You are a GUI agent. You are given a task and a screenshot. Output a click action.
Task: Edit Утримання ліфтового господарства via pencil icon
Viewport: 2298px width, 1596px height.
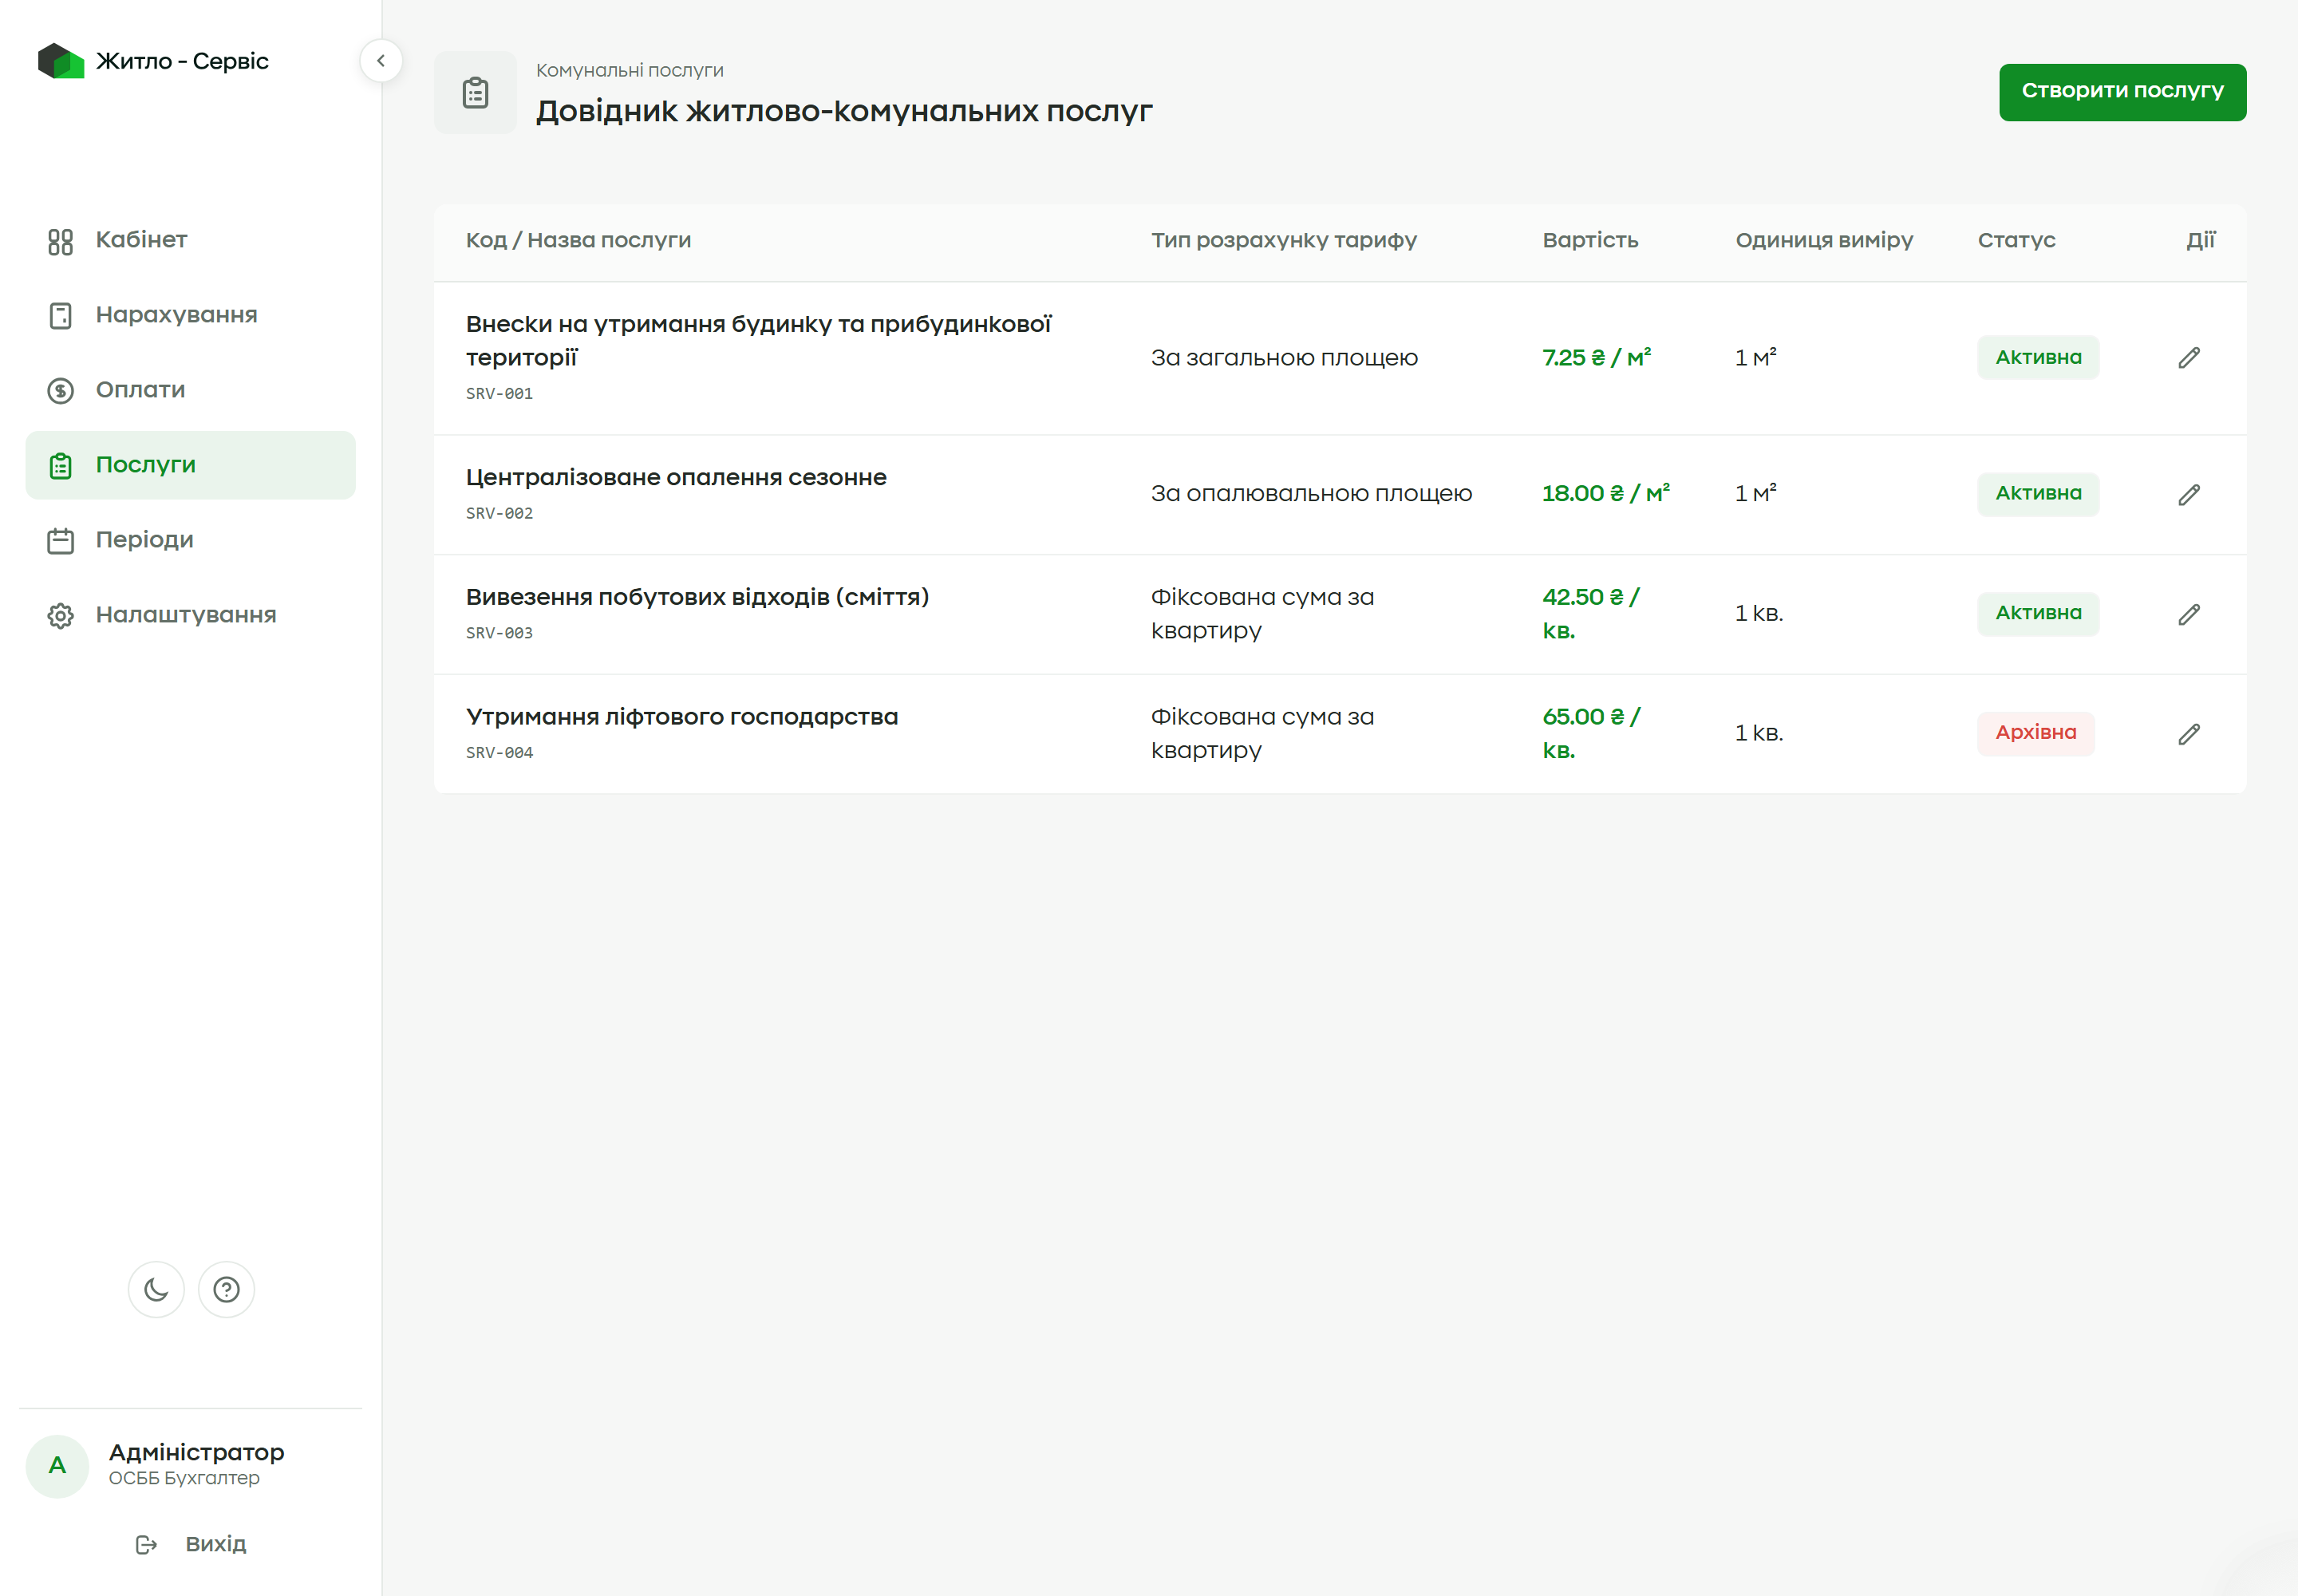point(2189,735)
